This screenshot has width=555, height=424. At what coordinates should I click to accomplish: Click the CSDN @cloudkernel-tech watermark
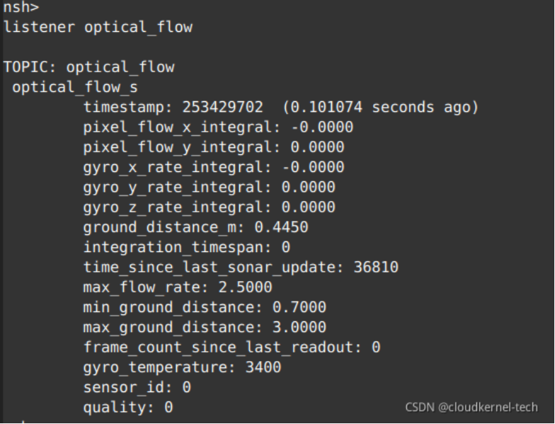[x=471, y=407]
